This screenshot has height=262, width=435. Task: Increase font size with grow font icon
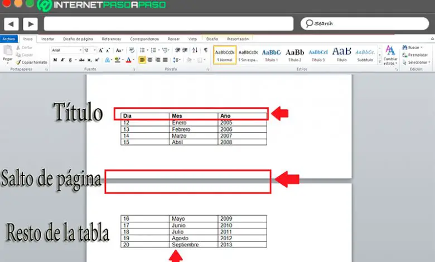(101, 50)
